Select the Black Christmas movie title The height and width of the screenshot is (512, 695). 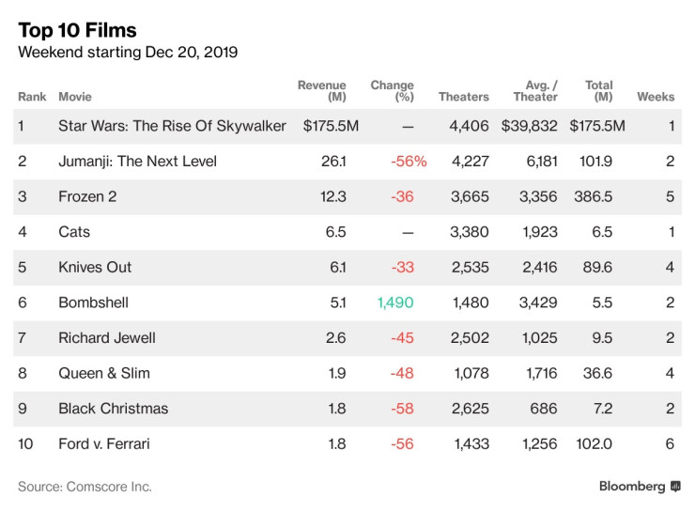tap(113, 409)
